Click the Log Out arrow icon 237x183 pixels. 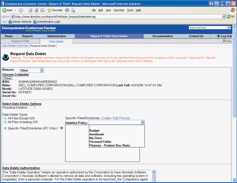[218, 36]
